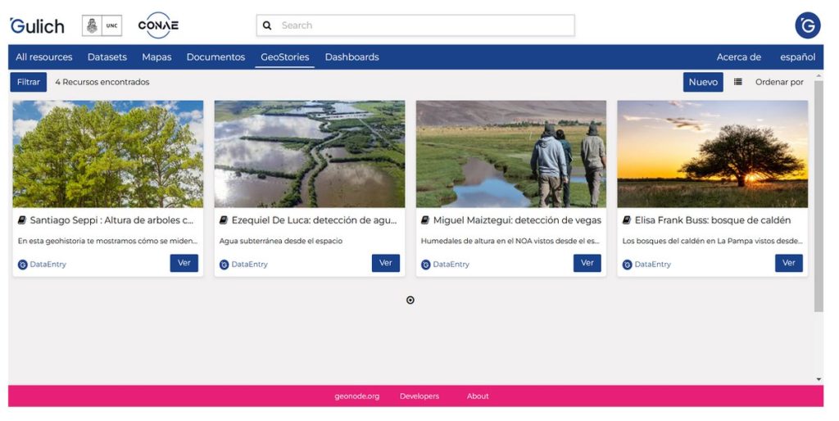Click '4 Recursos encontrados' text
This screenshot has width=839, height=421.
coord(102,82)
